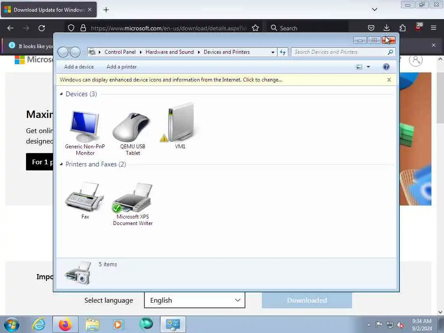Screen dimensions: 444x333
Task: Select the QEMU USB Tablet device
Action: tap(133, 133)
